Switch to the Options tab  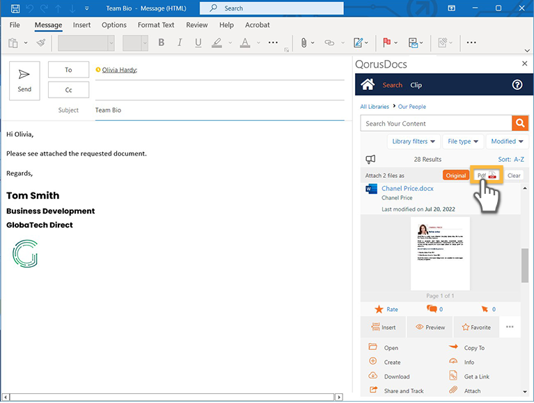tap(114, 25)
